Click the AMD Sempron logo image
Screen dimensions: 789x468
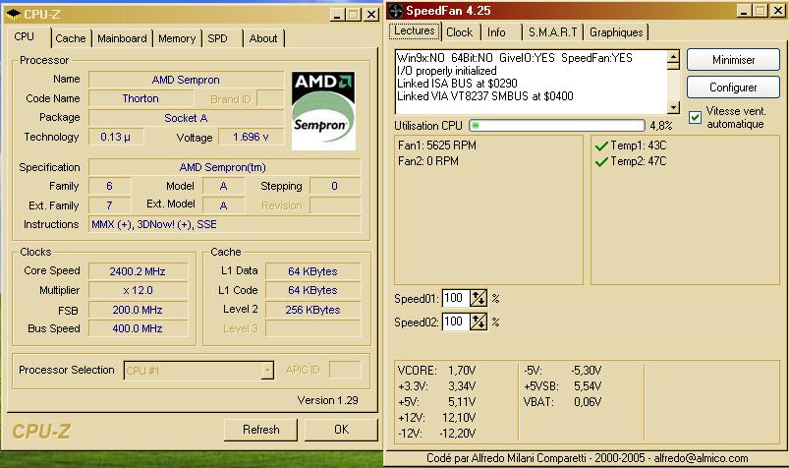pyautogui.click(x=323, y=111)
